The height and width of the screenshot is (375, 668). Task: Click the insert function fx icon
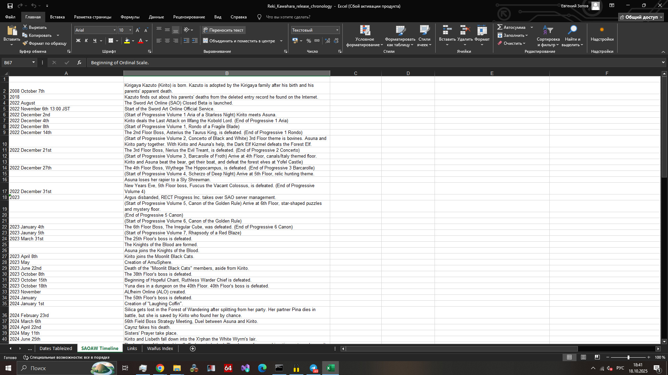click(x=79, y=62)
